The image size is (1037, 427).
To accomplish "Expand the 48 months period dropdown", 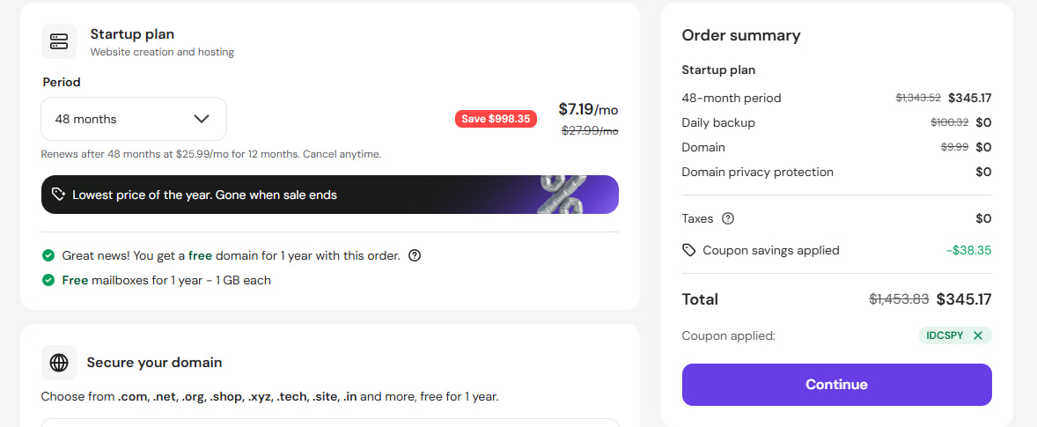I will tap(134, 119).
